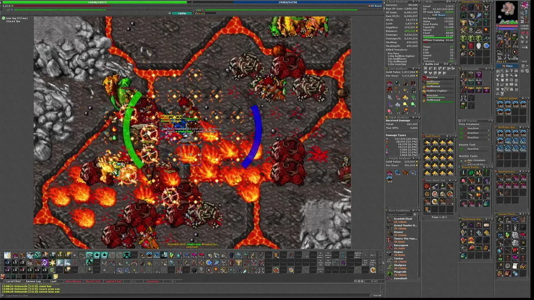This screenshot has width=534, height=300.
Task: Open the Advertising chat tab
Action: 73,281
